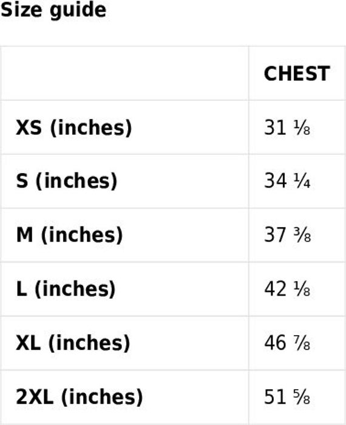
Task: Select the 51 ⅝ chest value
Action: [x=287, y=397]
